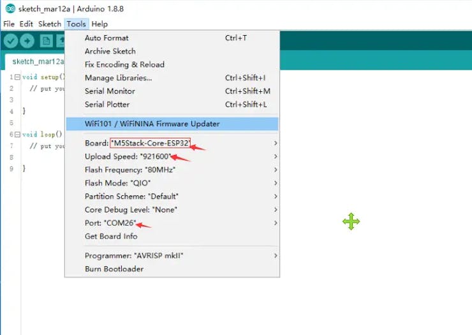
Task: Close the open Tools menu
Action: point(76,24)
